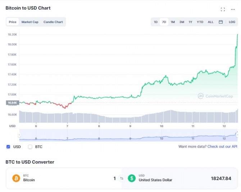Switch to the Candle Chart tab
Image resolution: width=241 pixels, height=192 pixels.
tap(53, 22)
